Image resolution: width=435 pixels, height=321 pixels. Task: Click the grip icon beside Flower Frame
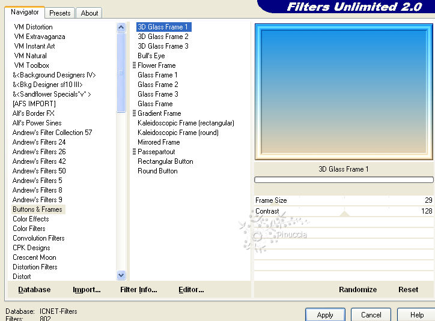click(134, 65)
